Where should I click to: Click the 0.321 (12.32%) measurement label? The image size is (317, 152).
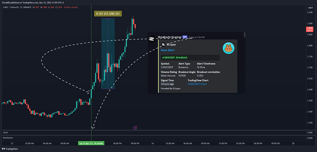[108, 14]
